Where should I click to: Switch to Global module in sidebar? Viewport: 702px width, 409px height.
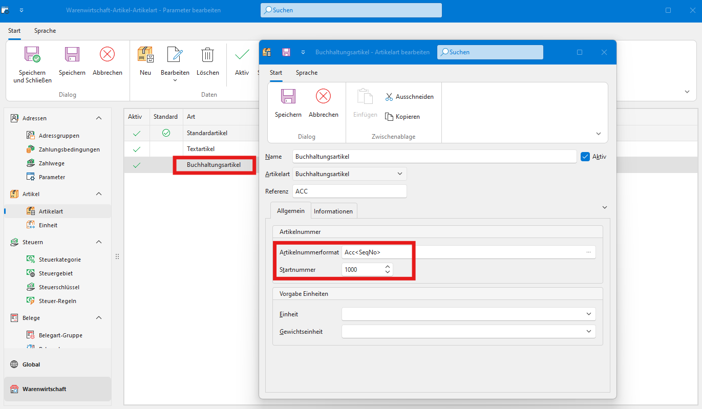pos(31,364)
